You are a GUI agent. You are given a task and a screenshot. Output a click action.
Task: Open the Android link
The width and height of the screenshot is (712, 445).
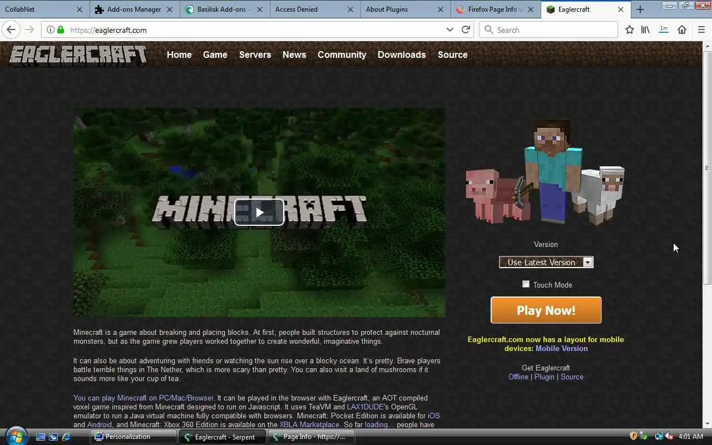[100, 424]
